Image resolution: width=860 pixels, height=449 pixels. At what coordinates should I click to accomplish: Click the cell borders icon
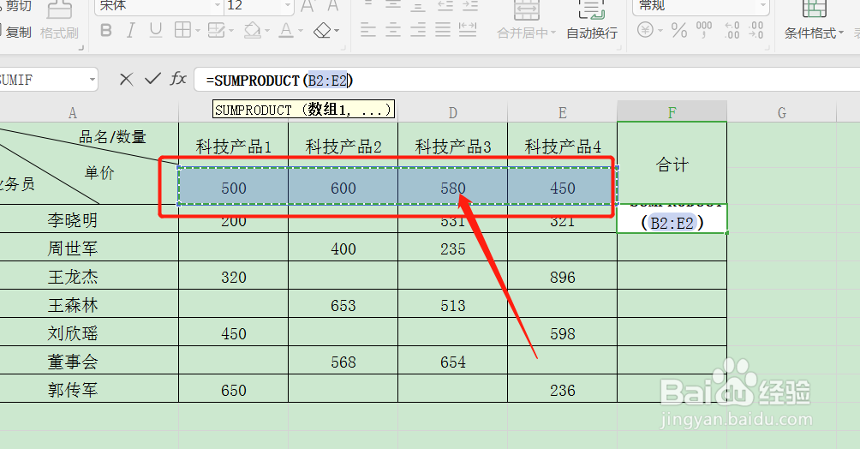(182, 30)
